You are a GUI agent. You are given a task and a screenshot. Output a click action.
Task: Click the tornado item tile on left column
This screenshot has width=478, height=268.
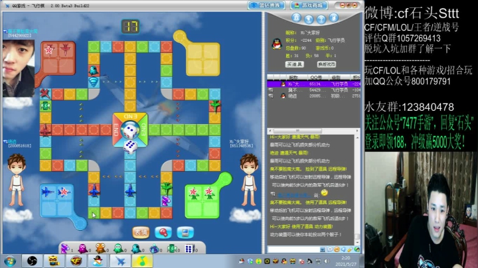94,82
